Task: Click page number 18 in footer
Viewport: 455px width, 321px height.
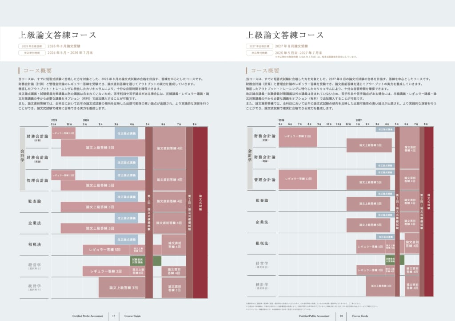Action: tap(341, 316)
